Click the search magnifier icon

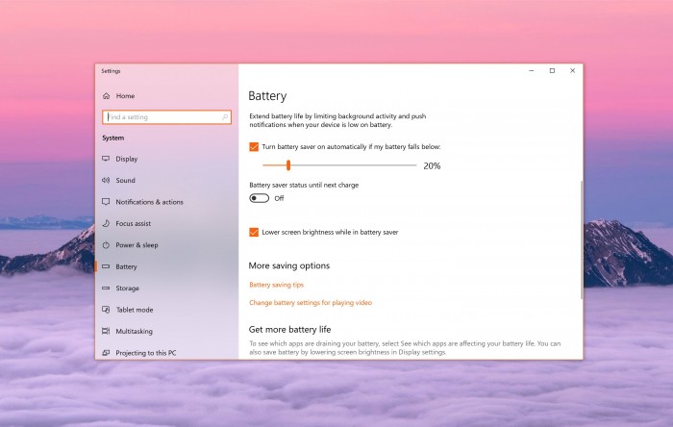[x=226, y=117]
